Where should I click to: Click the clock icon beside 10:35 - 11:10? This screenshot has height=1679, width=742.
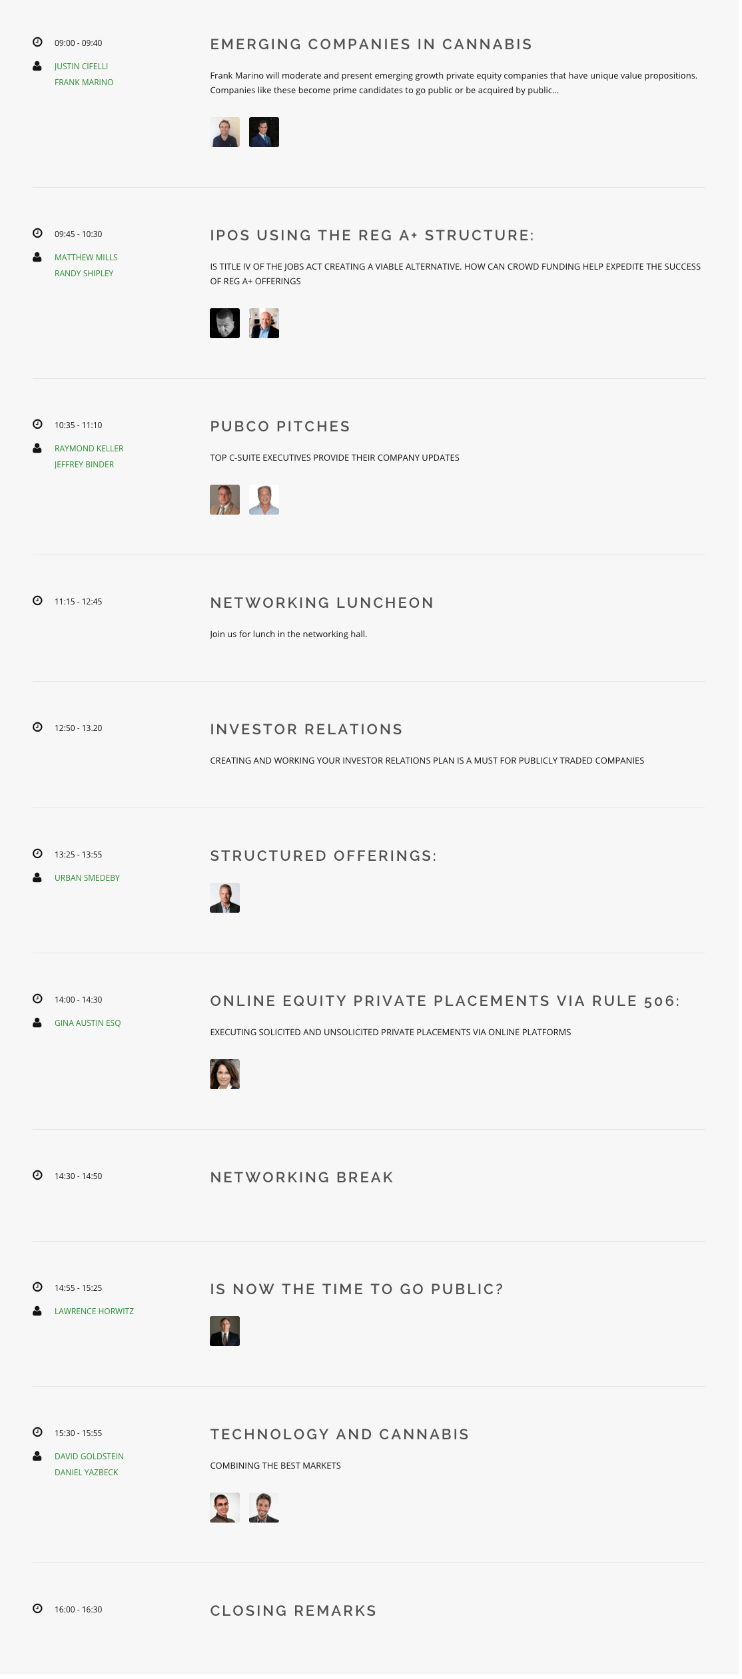(37, 425)
